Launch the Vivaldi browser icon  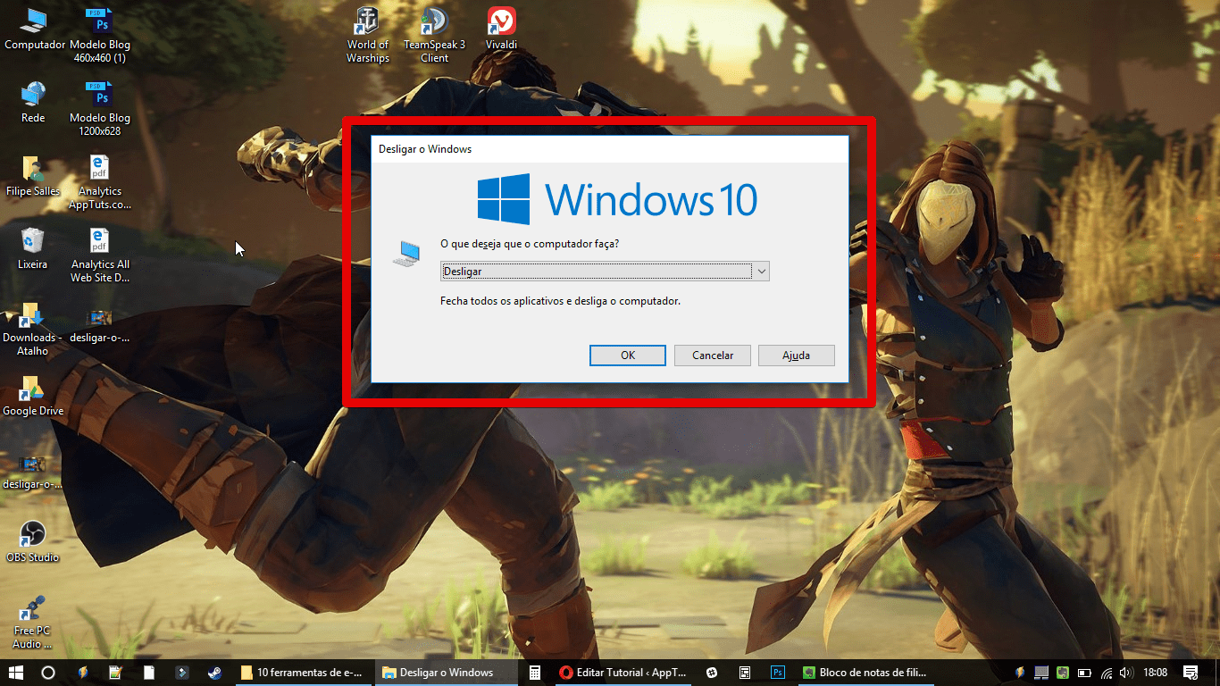(501, 29)
